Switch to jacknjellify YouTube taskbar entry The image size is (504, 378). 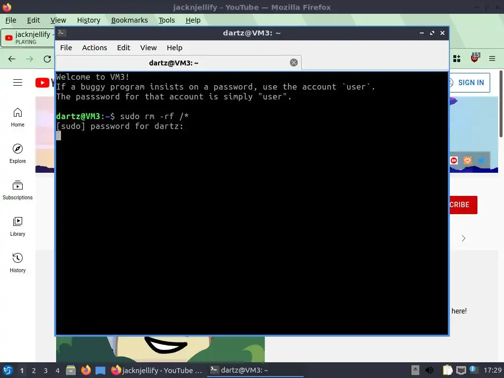(x=157, y=370)
